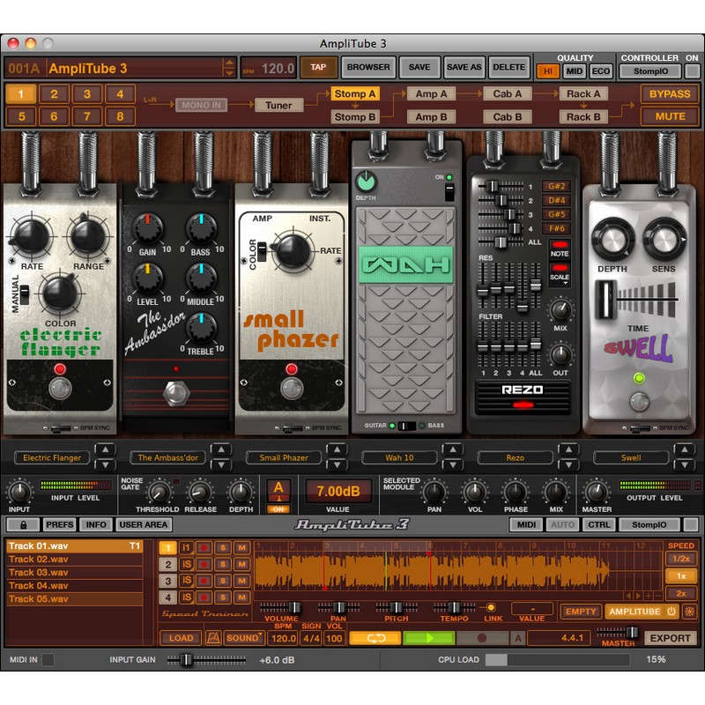Screen dimensions: 705x705
Task: Toggle the LINK button beside TEMPO
Action: click(x=491, y=608)
